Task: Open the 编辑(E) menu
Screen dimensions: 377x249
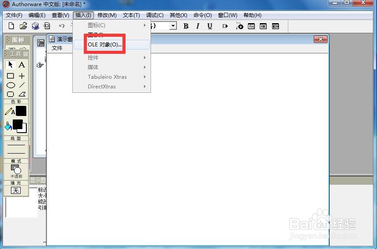Action: tap(37, 15)
